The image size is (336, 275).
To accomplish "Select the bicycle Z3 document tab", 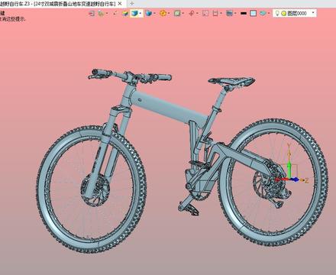I will [57, 4].
